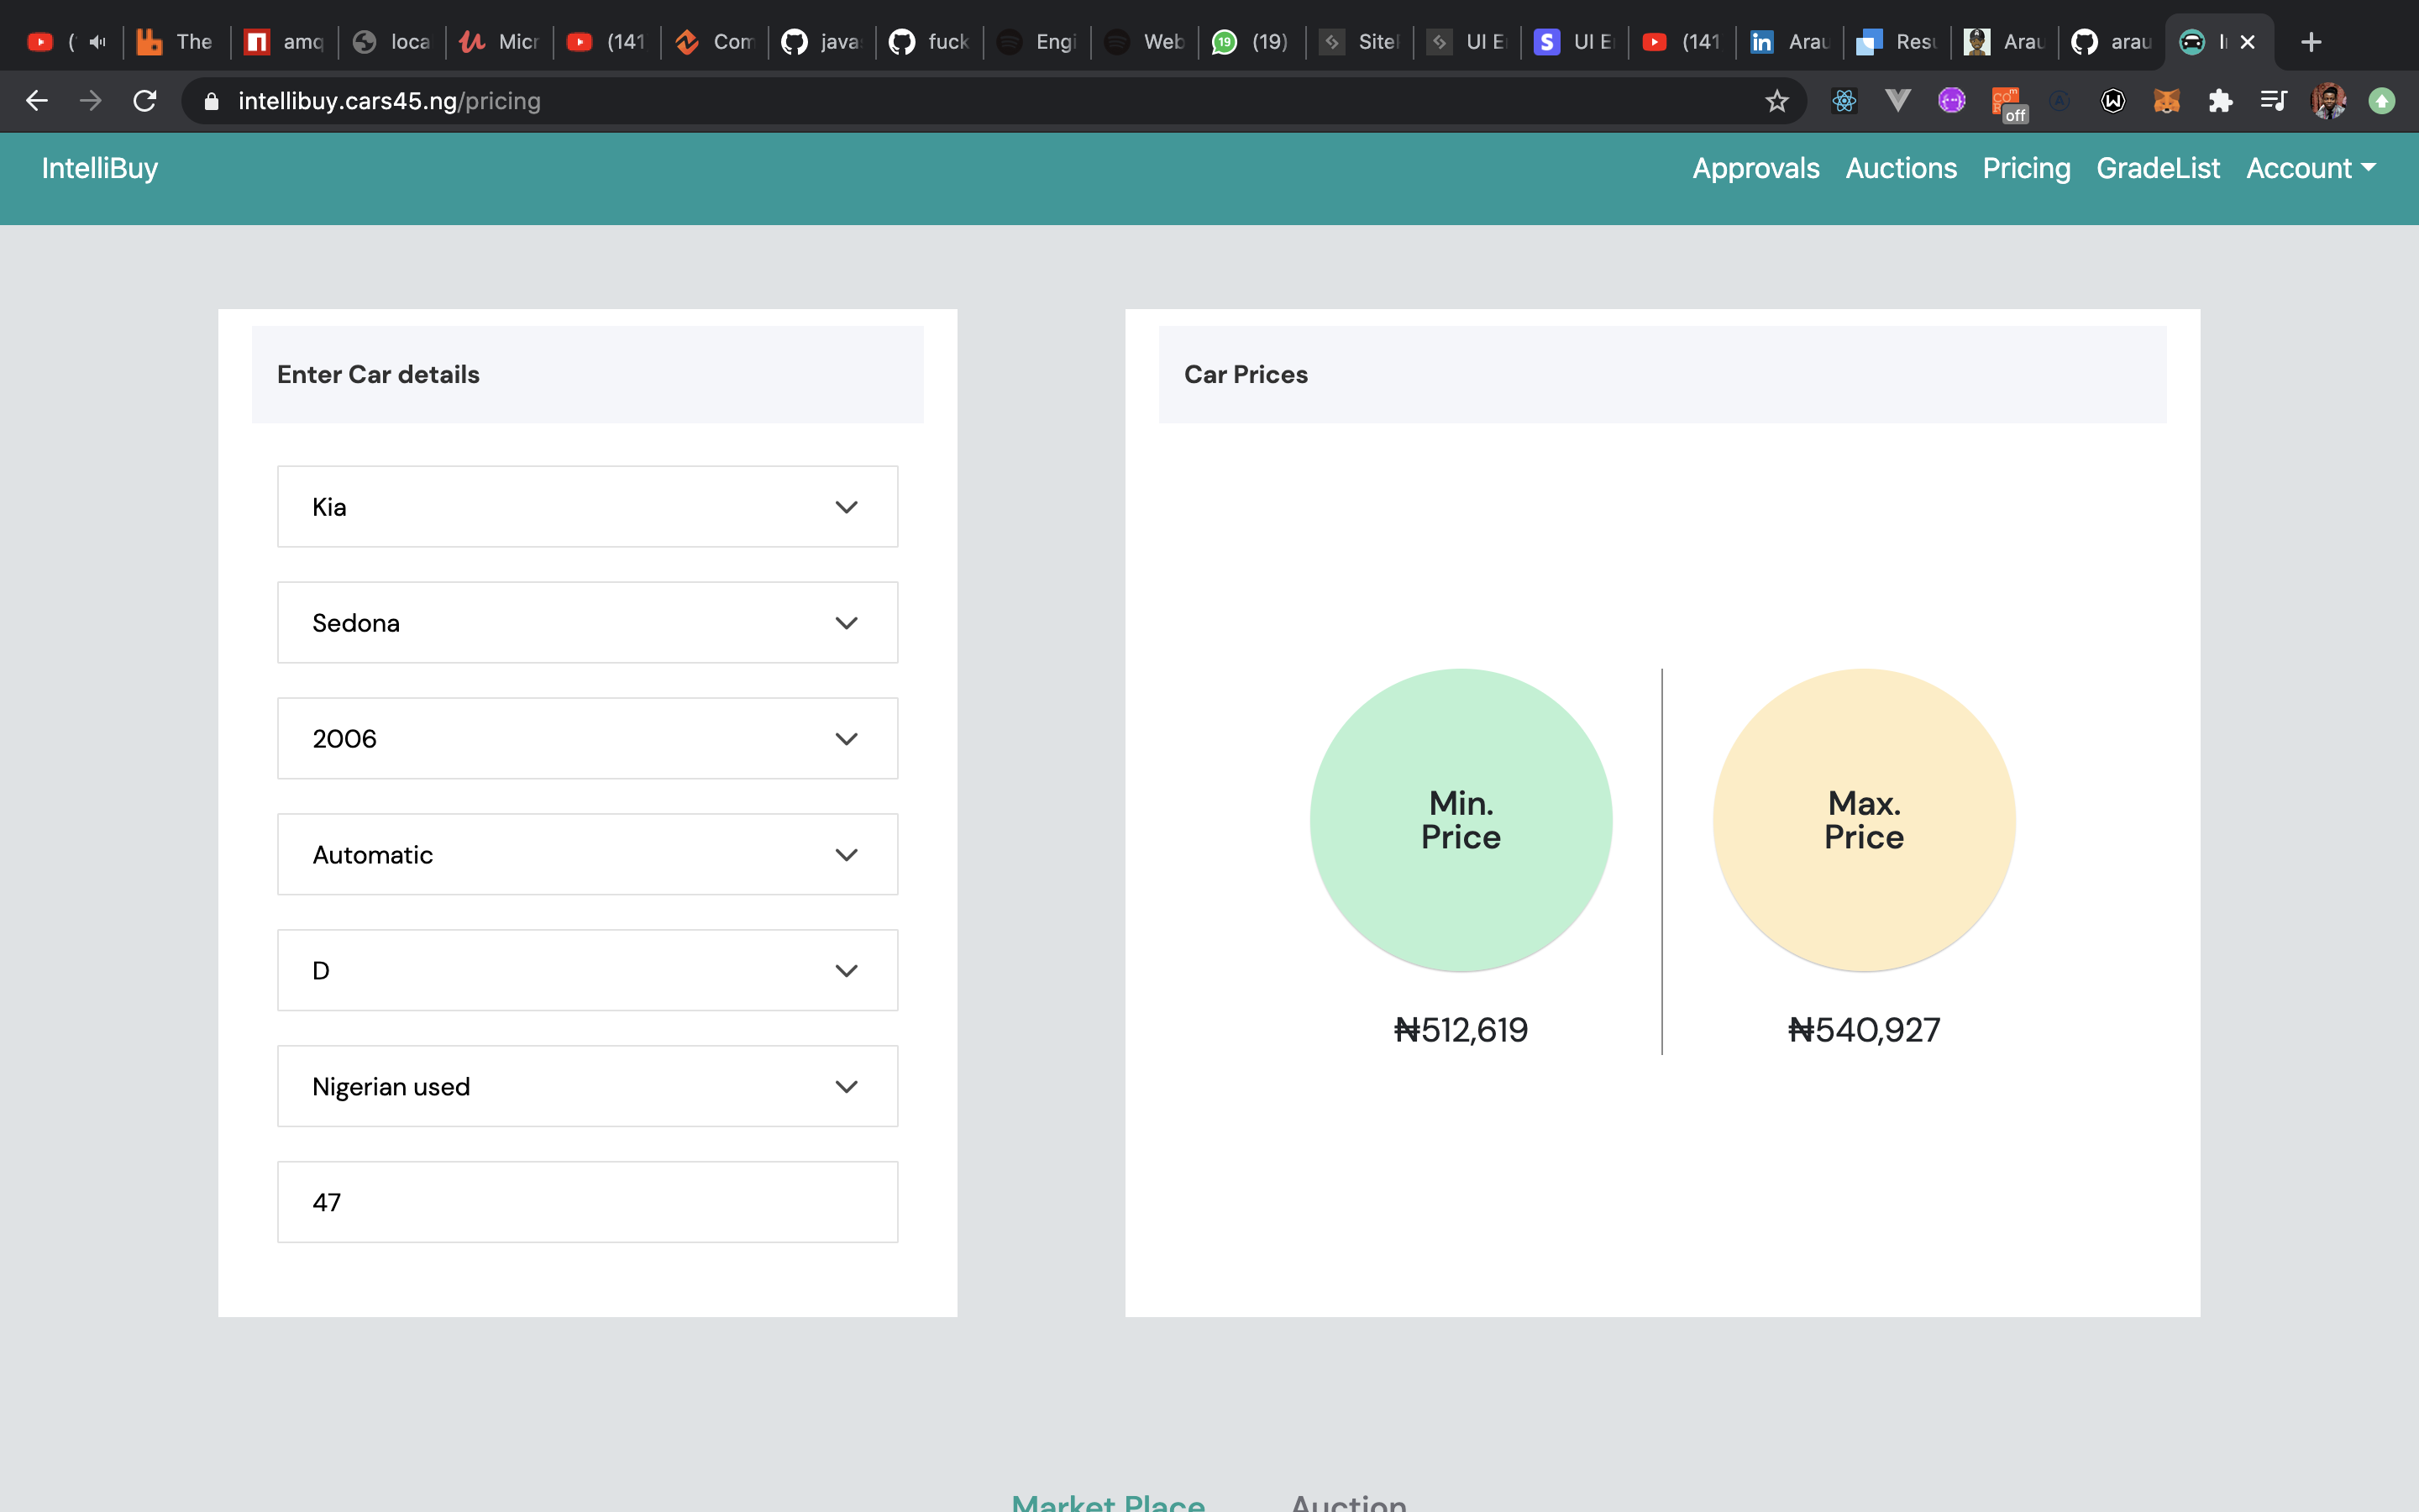Click the MetaMask fox extension
The width and height of the screenshot is (2419, 1512).
click(x=2166, y=101)
